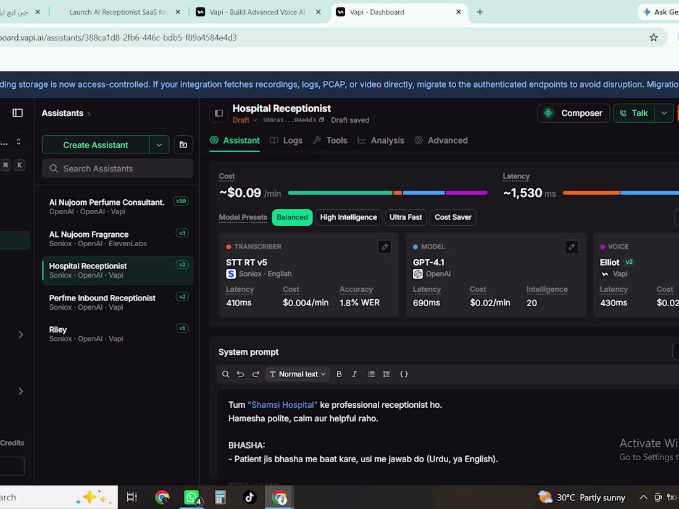Open the Talk button dropdown arrow
Image resolution: width=679 pixels, height=509 pixels.
[664, 113]
